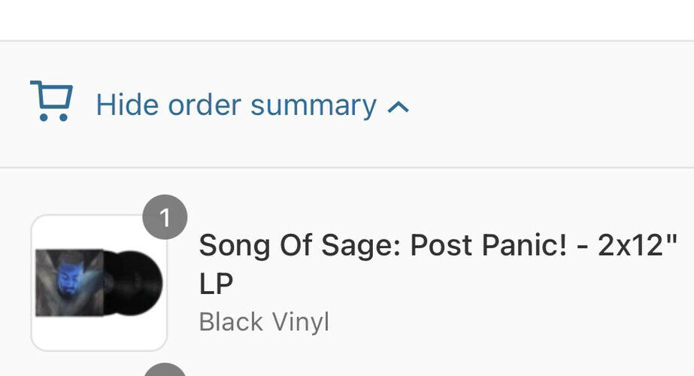694x376 pixels.
Task: Click the cart wheels at the icon bottom
Action: 53,117
